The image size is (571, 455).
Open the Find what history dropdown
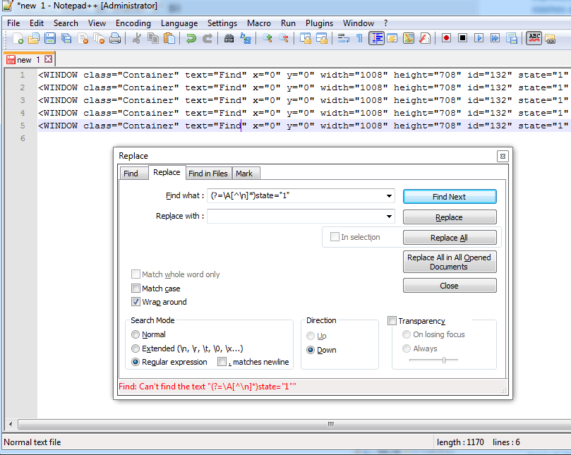[389, 196]
